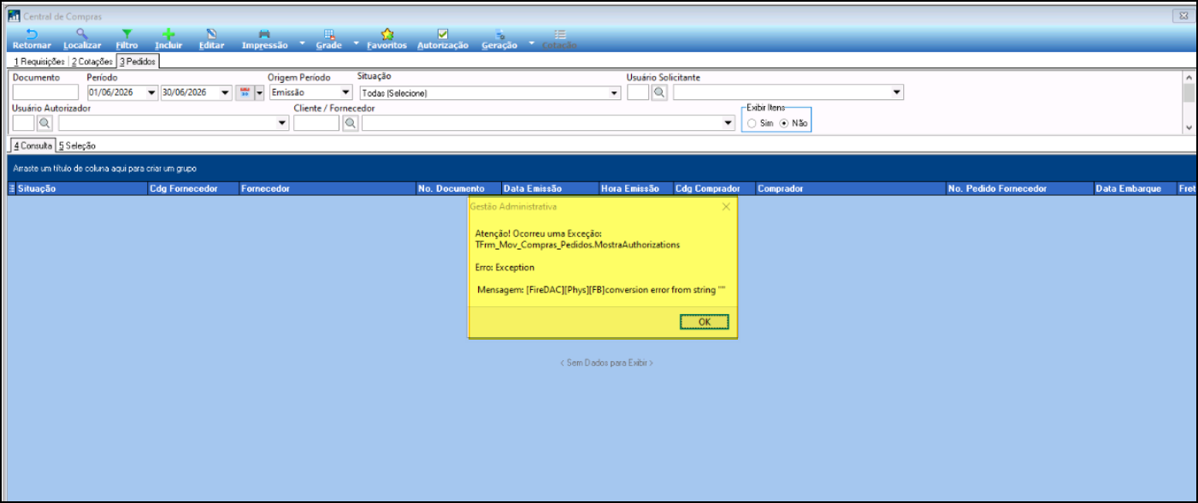Click the Fornecedor column header
The image size is (1198, 503).
click(327, 188)
